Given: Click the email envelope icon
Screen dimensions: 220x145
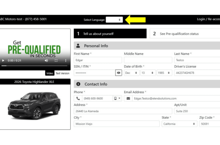Looking at the screenshot, I should click(x=128, y=98).
